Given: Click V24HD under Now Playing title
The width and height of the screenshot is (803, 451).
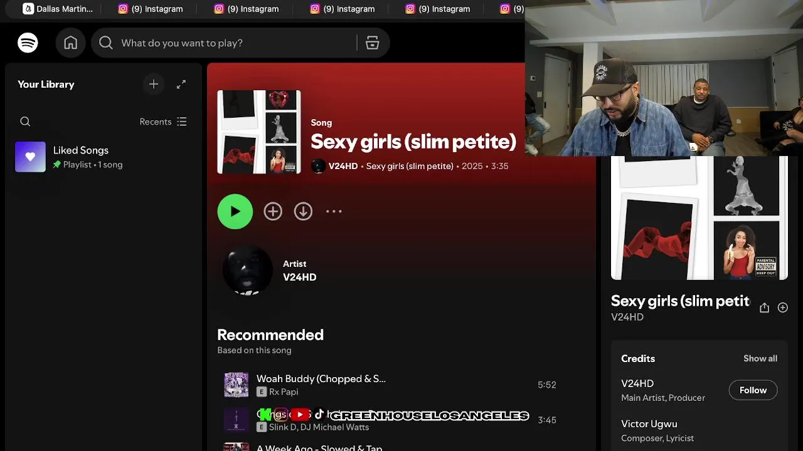Looking at the screenshot, I should click(x=627, y=317).
